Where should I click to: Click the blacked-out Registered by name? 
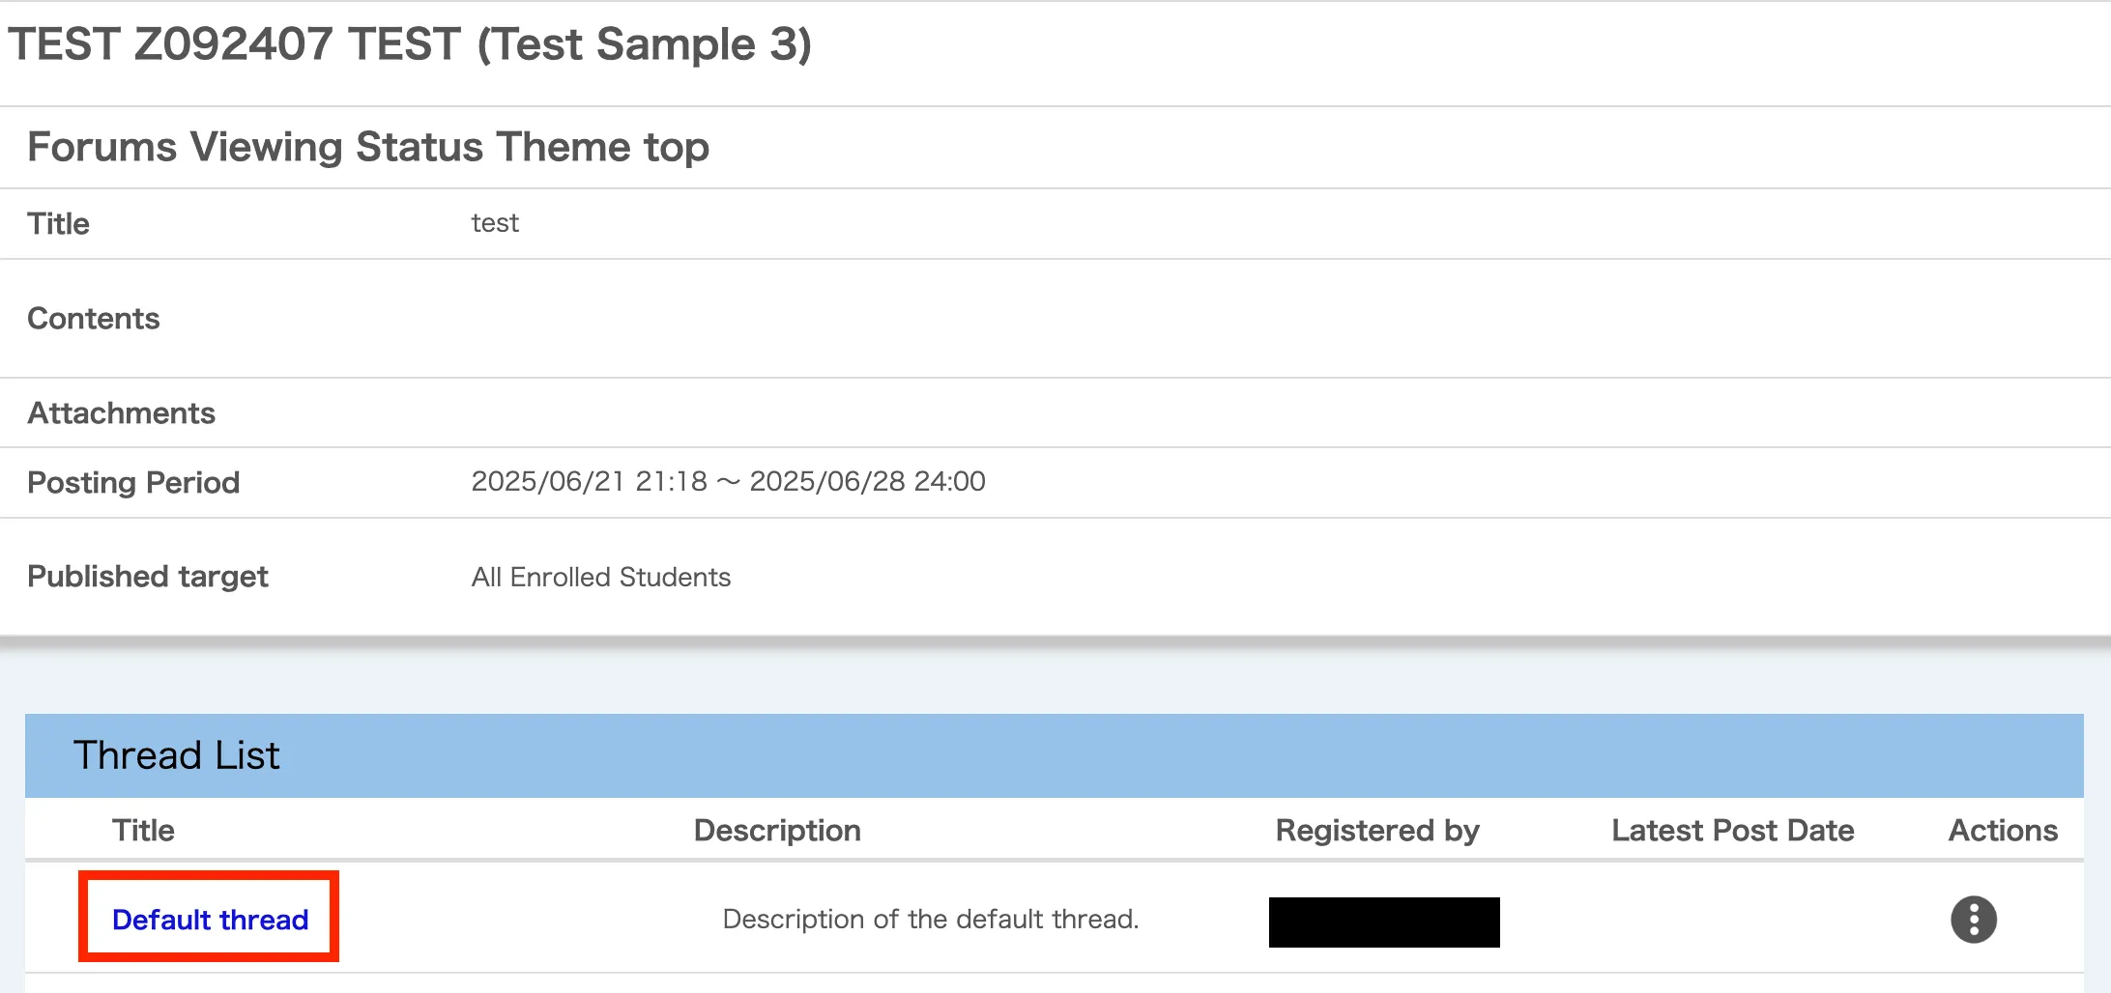click(1384, 922)
